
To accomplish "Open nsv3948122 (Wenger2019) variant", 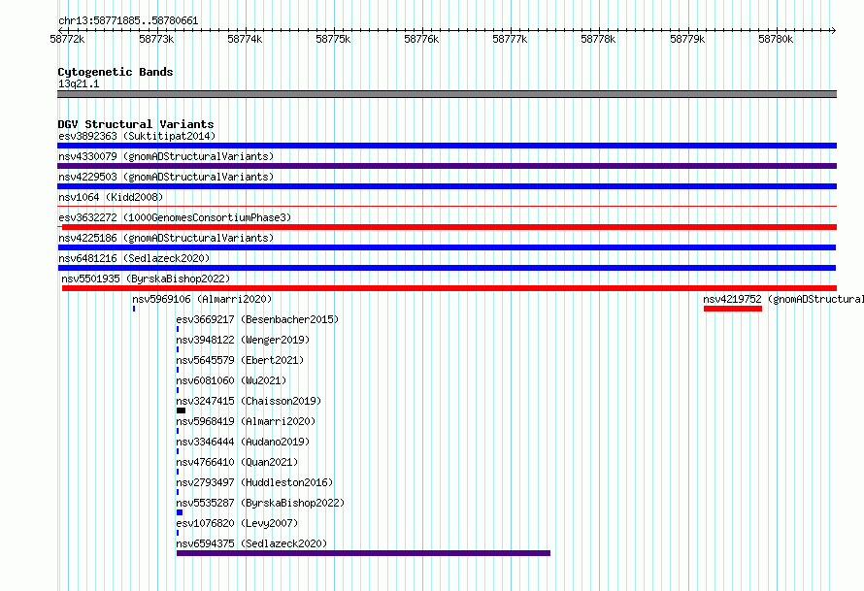I will (243, 340).
